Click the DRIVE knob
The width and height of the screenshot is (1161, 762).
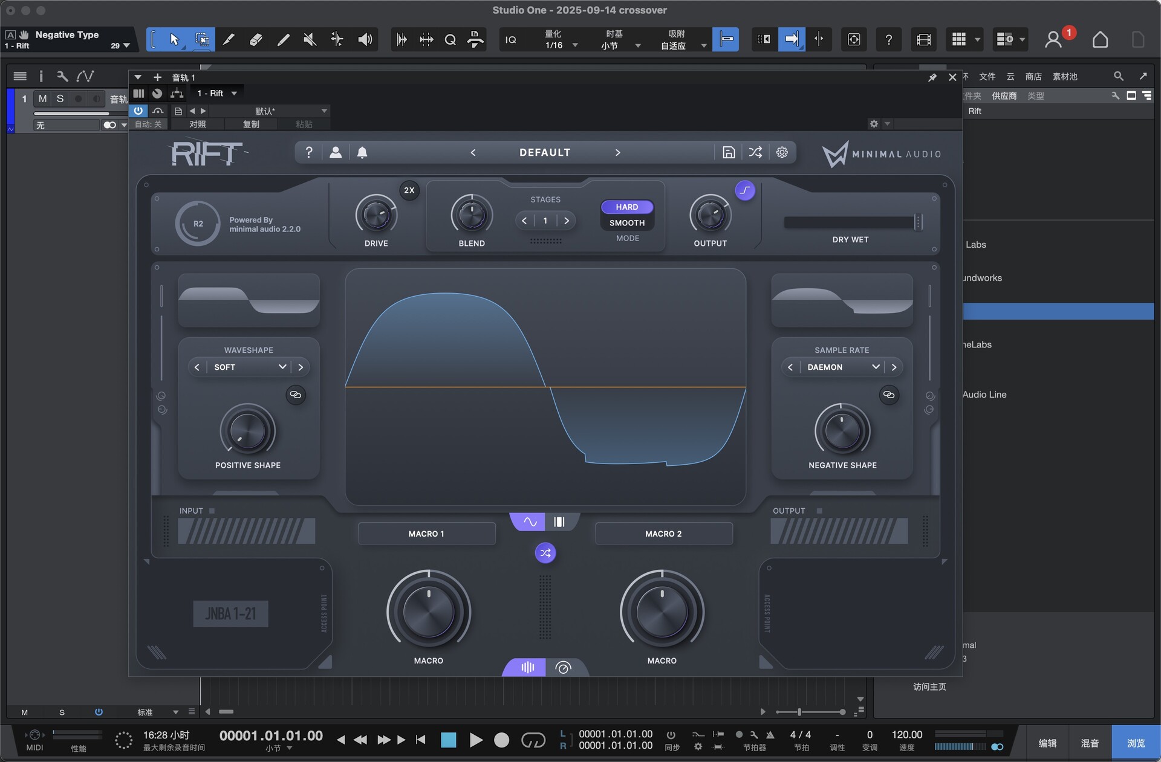376,215
